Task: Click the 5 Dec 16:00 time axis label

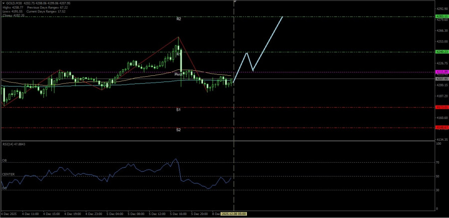Action: 179,214
